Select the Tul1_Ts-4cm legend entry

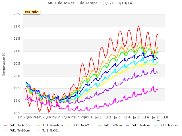coord(138,125)
